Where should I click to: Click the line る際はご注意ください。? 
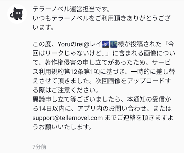pos(65,90)
